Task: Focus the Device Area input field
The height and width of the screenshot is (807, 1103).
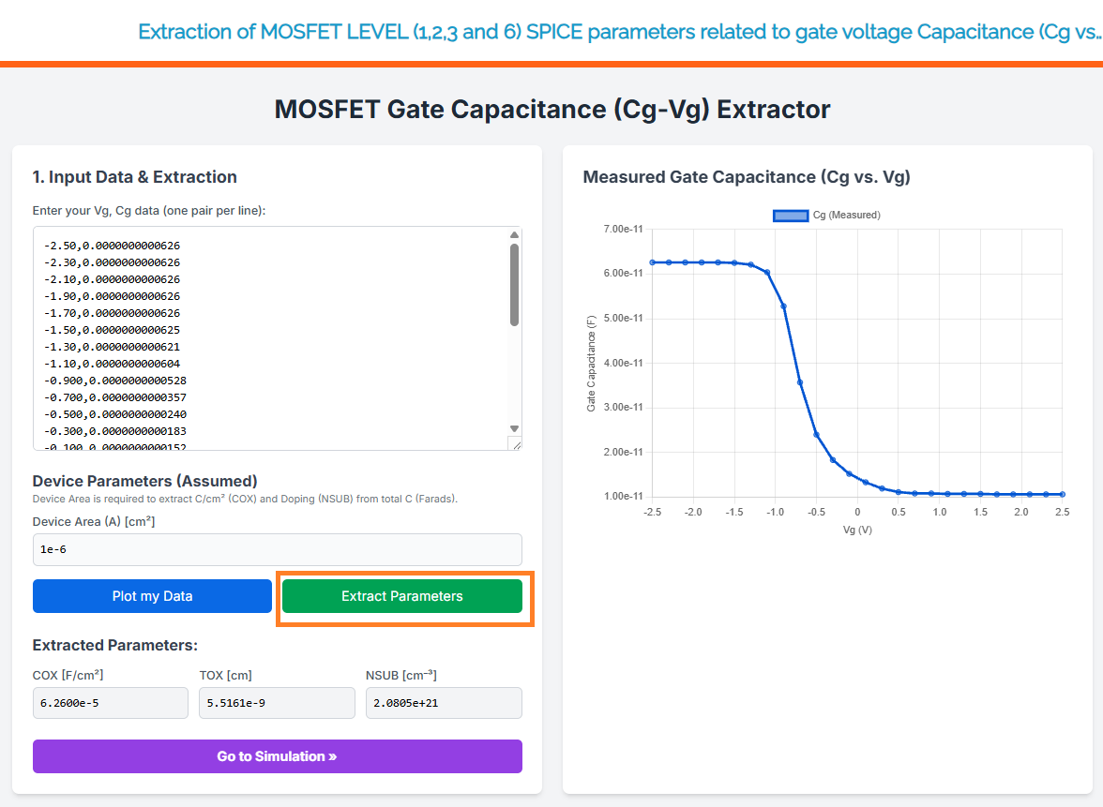Action: (x=277, y=549)
